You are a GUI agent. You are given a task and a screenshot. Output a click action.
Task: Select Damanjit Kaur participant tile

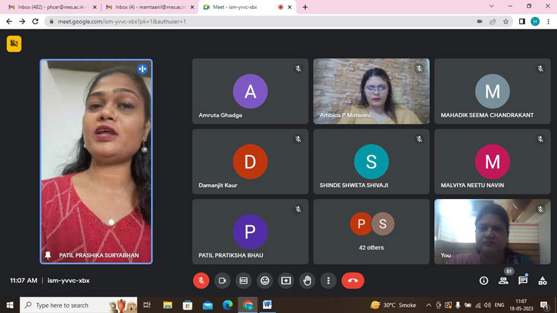click(x=250, y=162)
